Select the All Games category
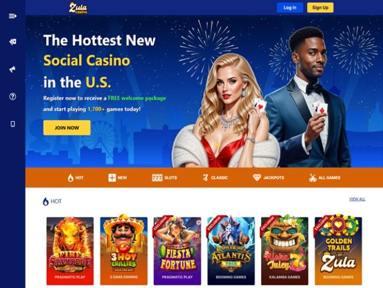This screenshot has width=383, height=288. pyautogui.click(x=324, y=178)
